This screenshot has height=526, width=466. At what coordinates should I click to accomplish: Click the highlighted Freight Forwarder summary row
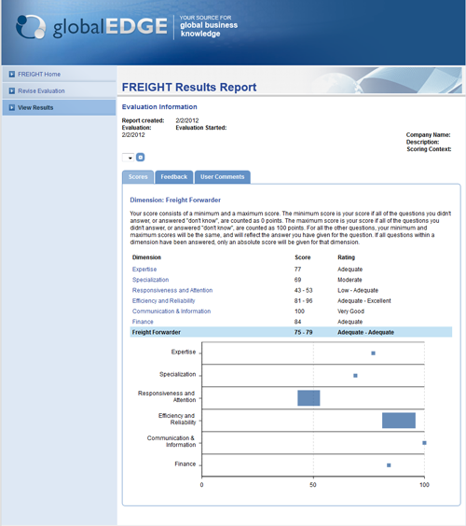pyautogui.click(x=291, y=332)
